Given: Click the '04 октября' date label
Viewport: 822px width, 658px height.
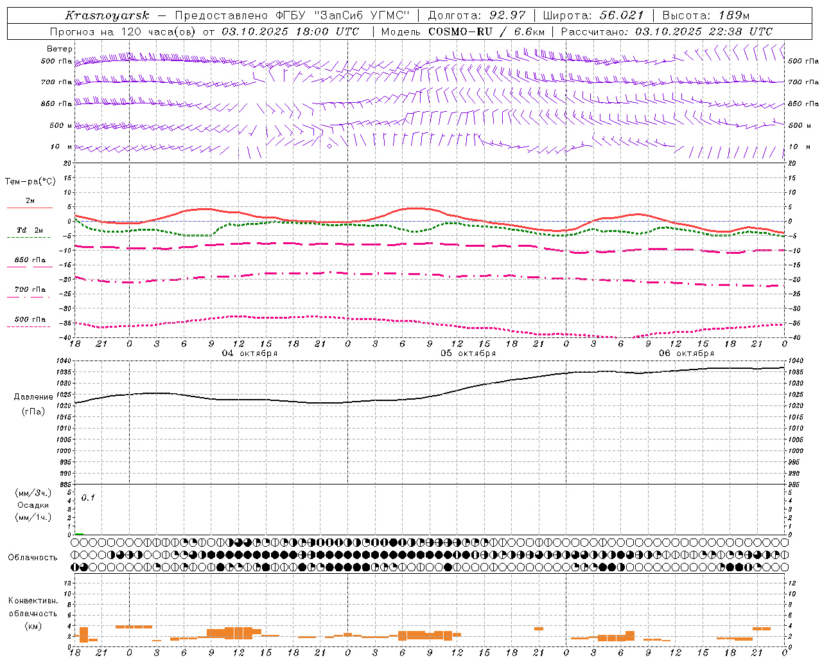Looking at the screenshot, I should click(x=250, y=353).
